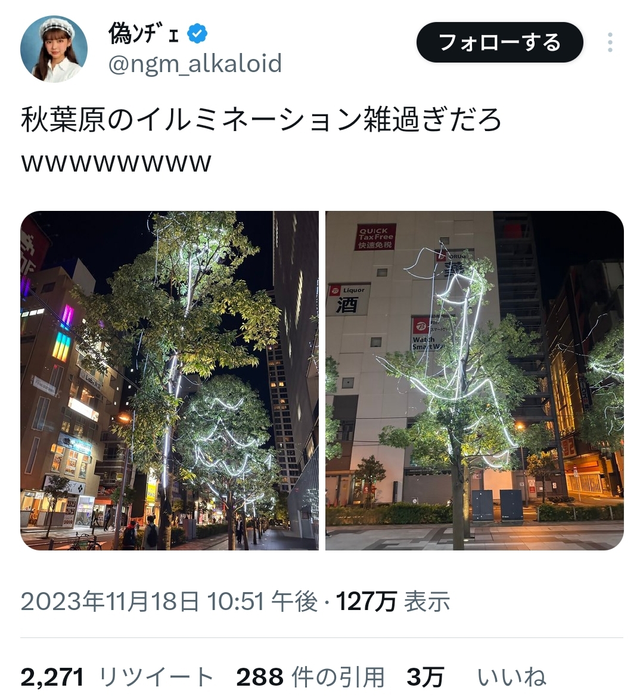Viewport: 643px width, 697px height.
Task: Open the right photo of the wrapped tree
Action: (474, 381)
